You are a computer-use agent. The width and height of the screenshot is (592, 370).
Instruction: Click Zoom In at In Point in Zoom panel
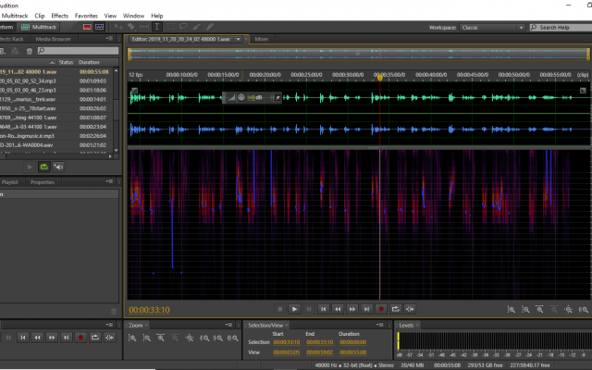coord(204,338)
